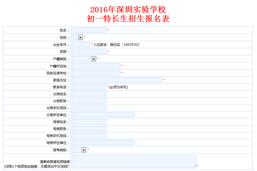Click the 母亲姓名 text box

[x=89, y=122]
